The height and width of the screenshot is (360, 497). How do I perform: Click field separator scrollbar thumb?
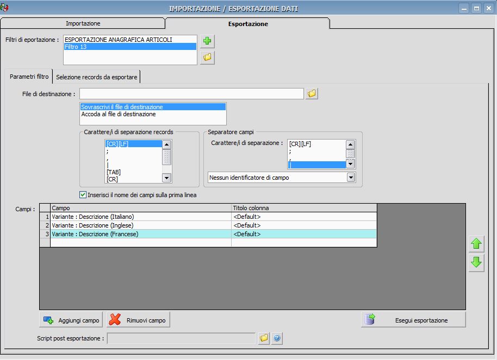[x=350, y=154]
